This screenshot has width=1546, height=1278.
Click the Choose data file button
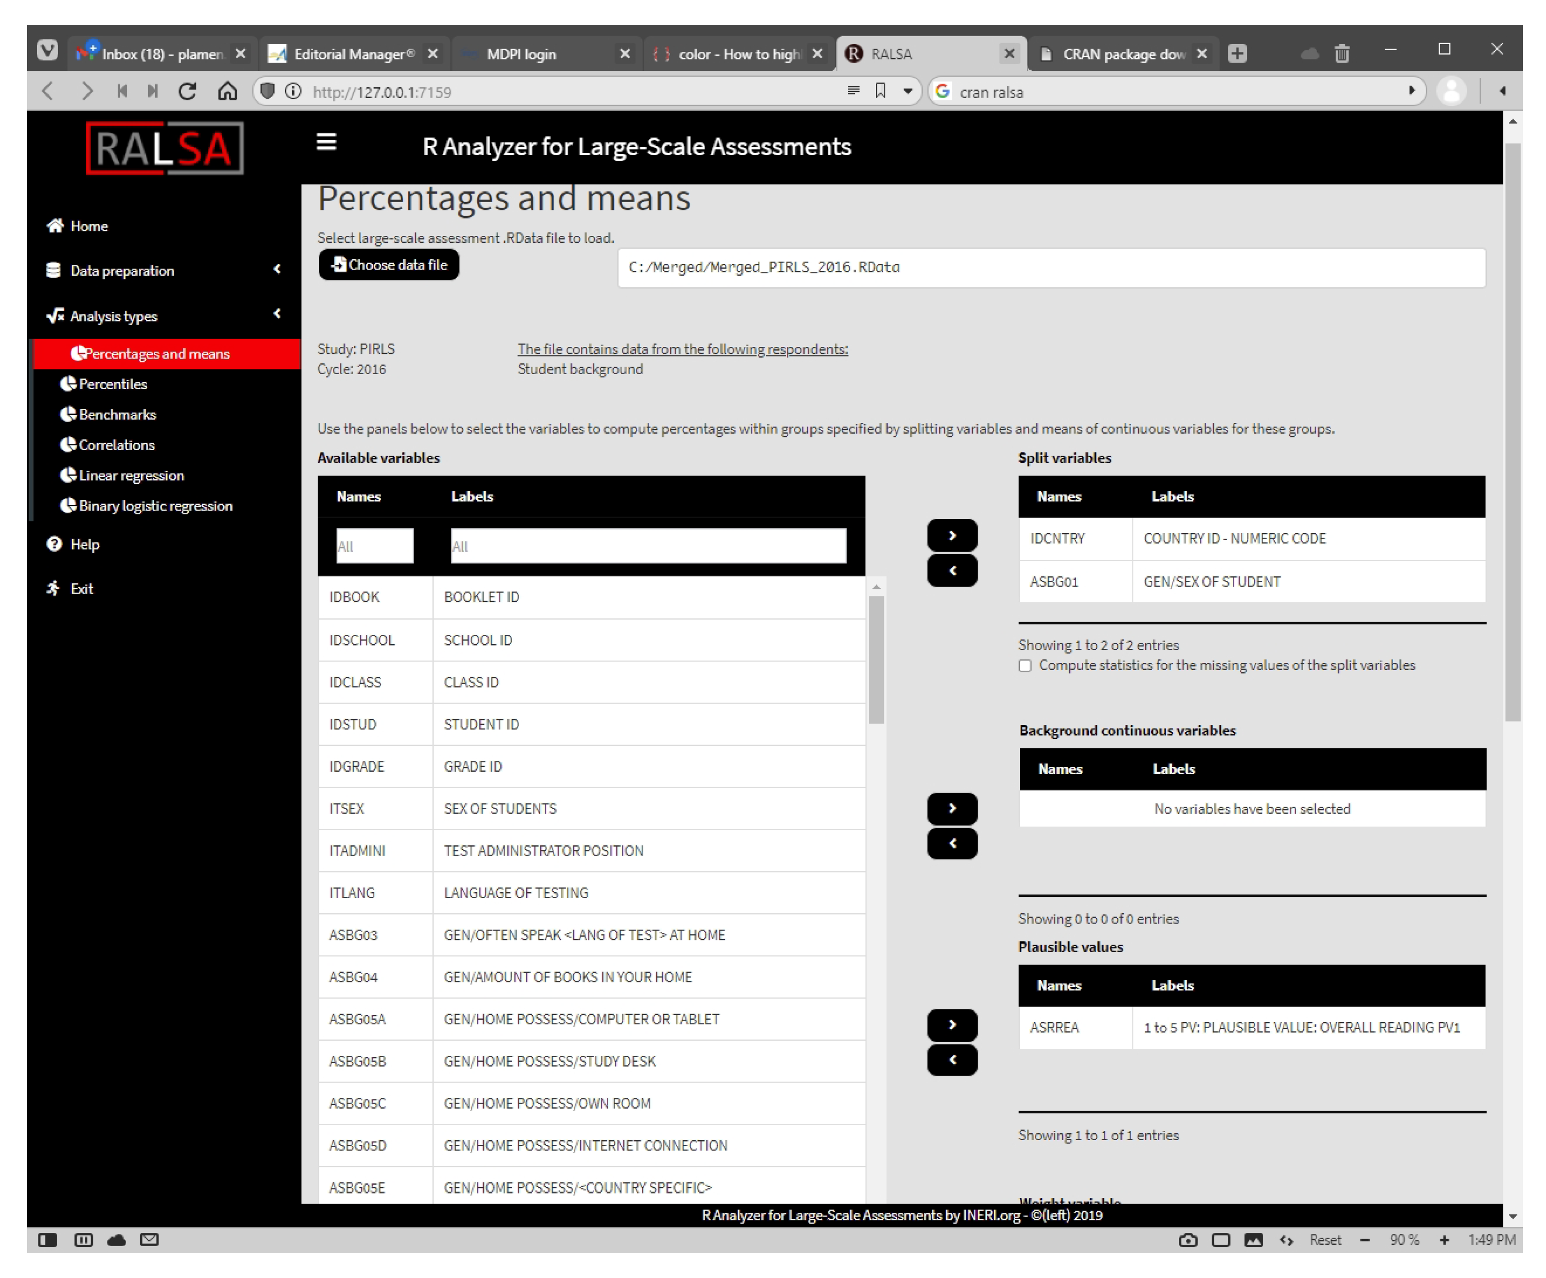(x=389, y=265)
